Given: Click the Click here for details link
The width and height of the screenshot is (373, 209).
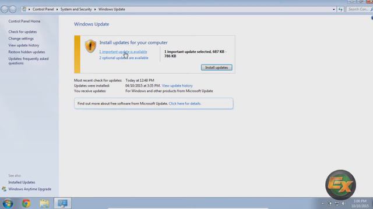Looking at the screenshot, I should click(x=185, y=103).
